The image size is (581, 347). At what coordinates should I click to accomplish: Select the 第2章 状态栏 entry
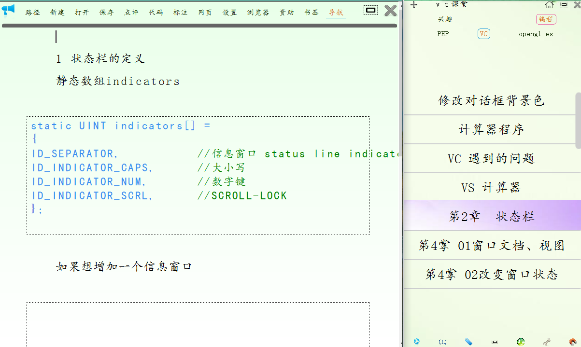(x=491, y=216)
